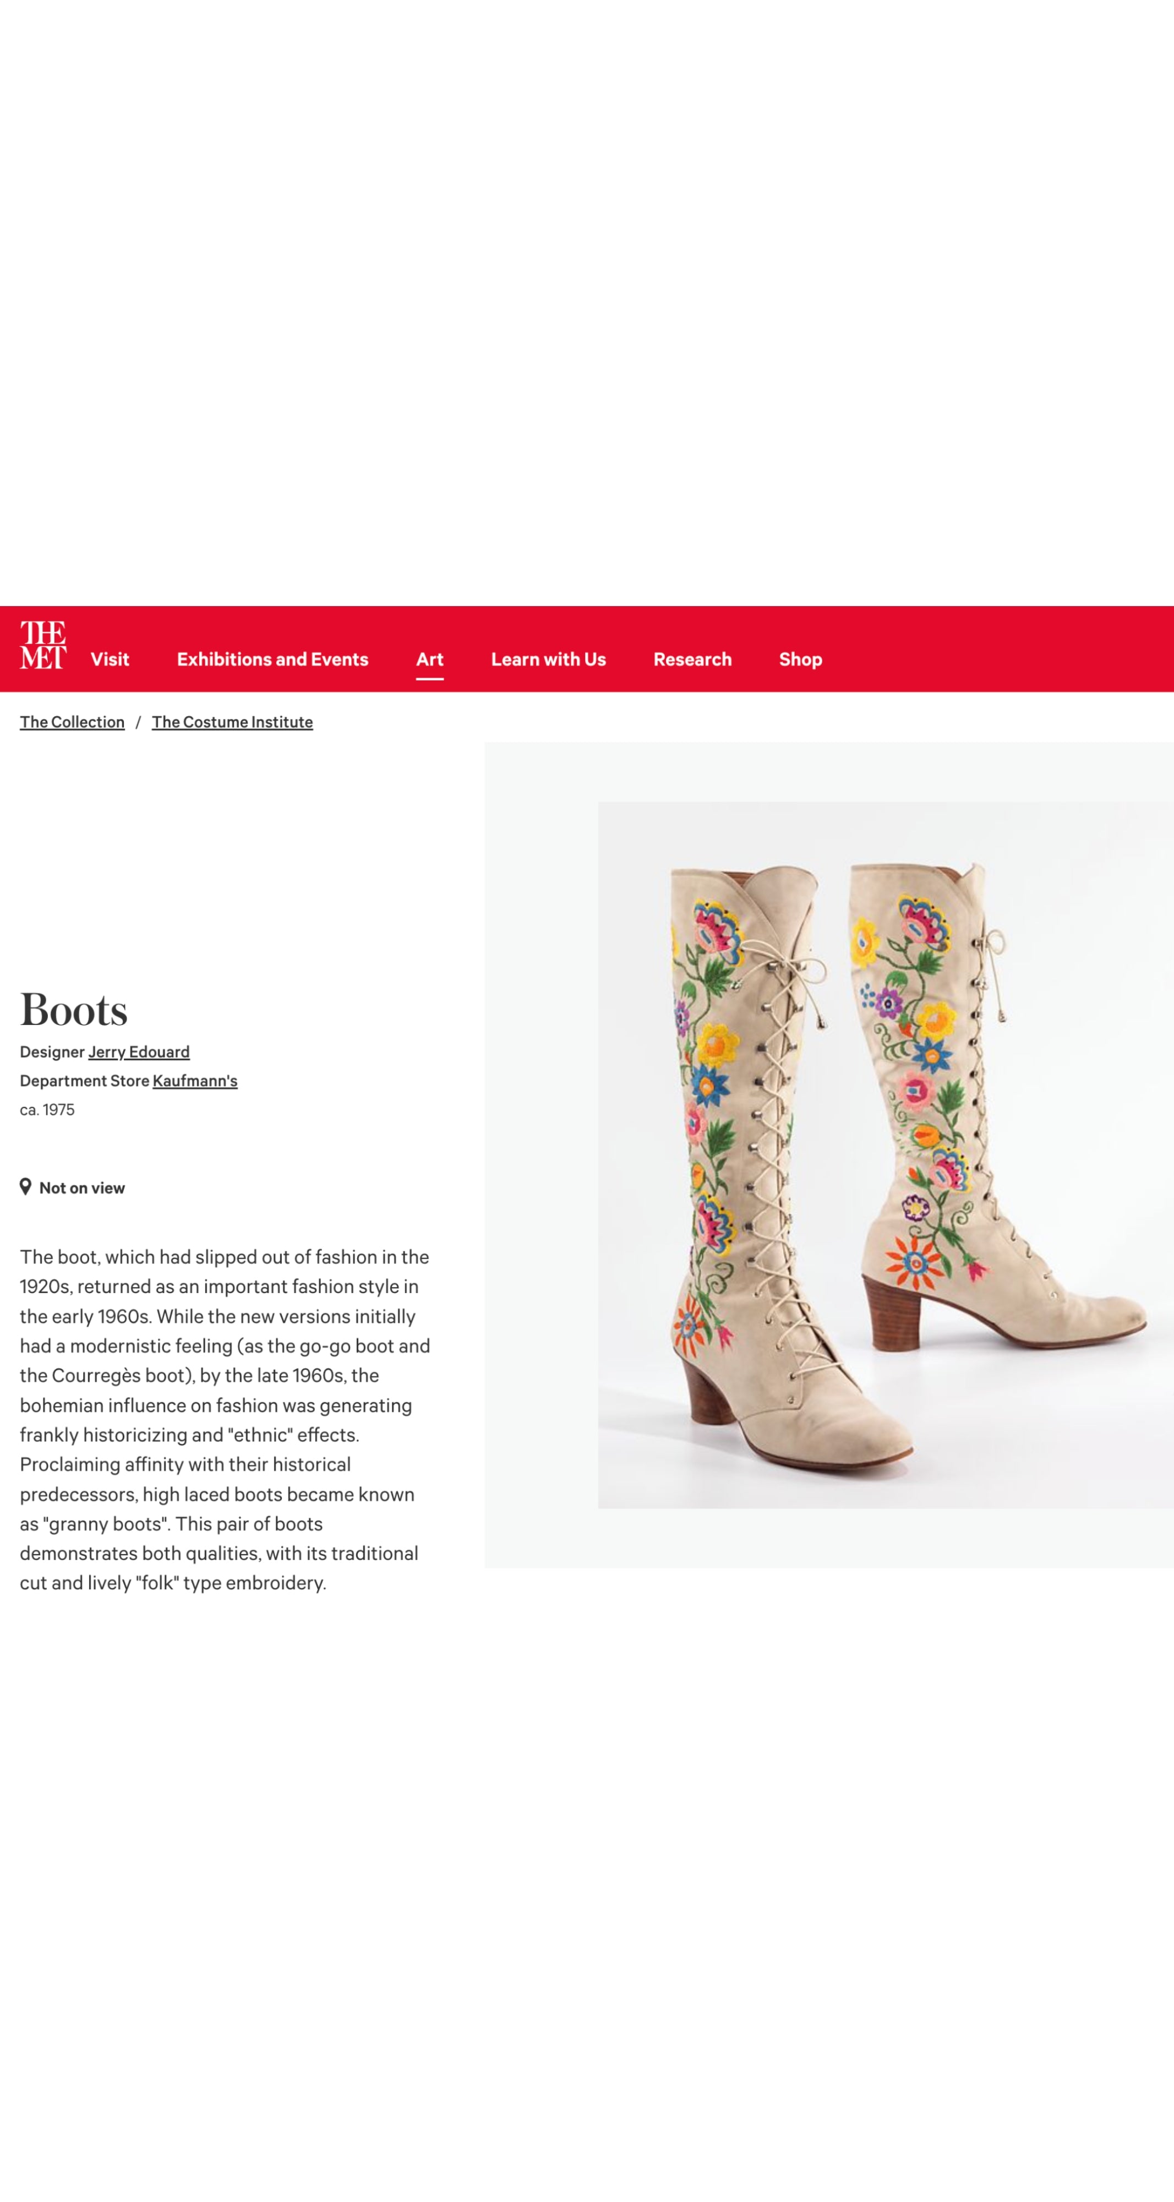
Task: Click The Met logo
Action: click(43, 645)
